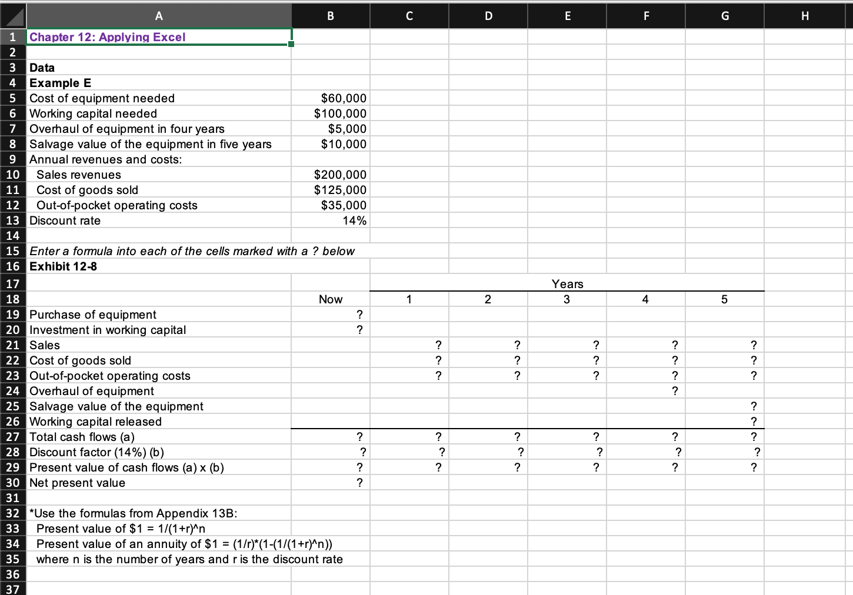Click the fill handle on selected cell A1
Screen dimensions: 853x595
pyautogui.click(x=291, y=44)
